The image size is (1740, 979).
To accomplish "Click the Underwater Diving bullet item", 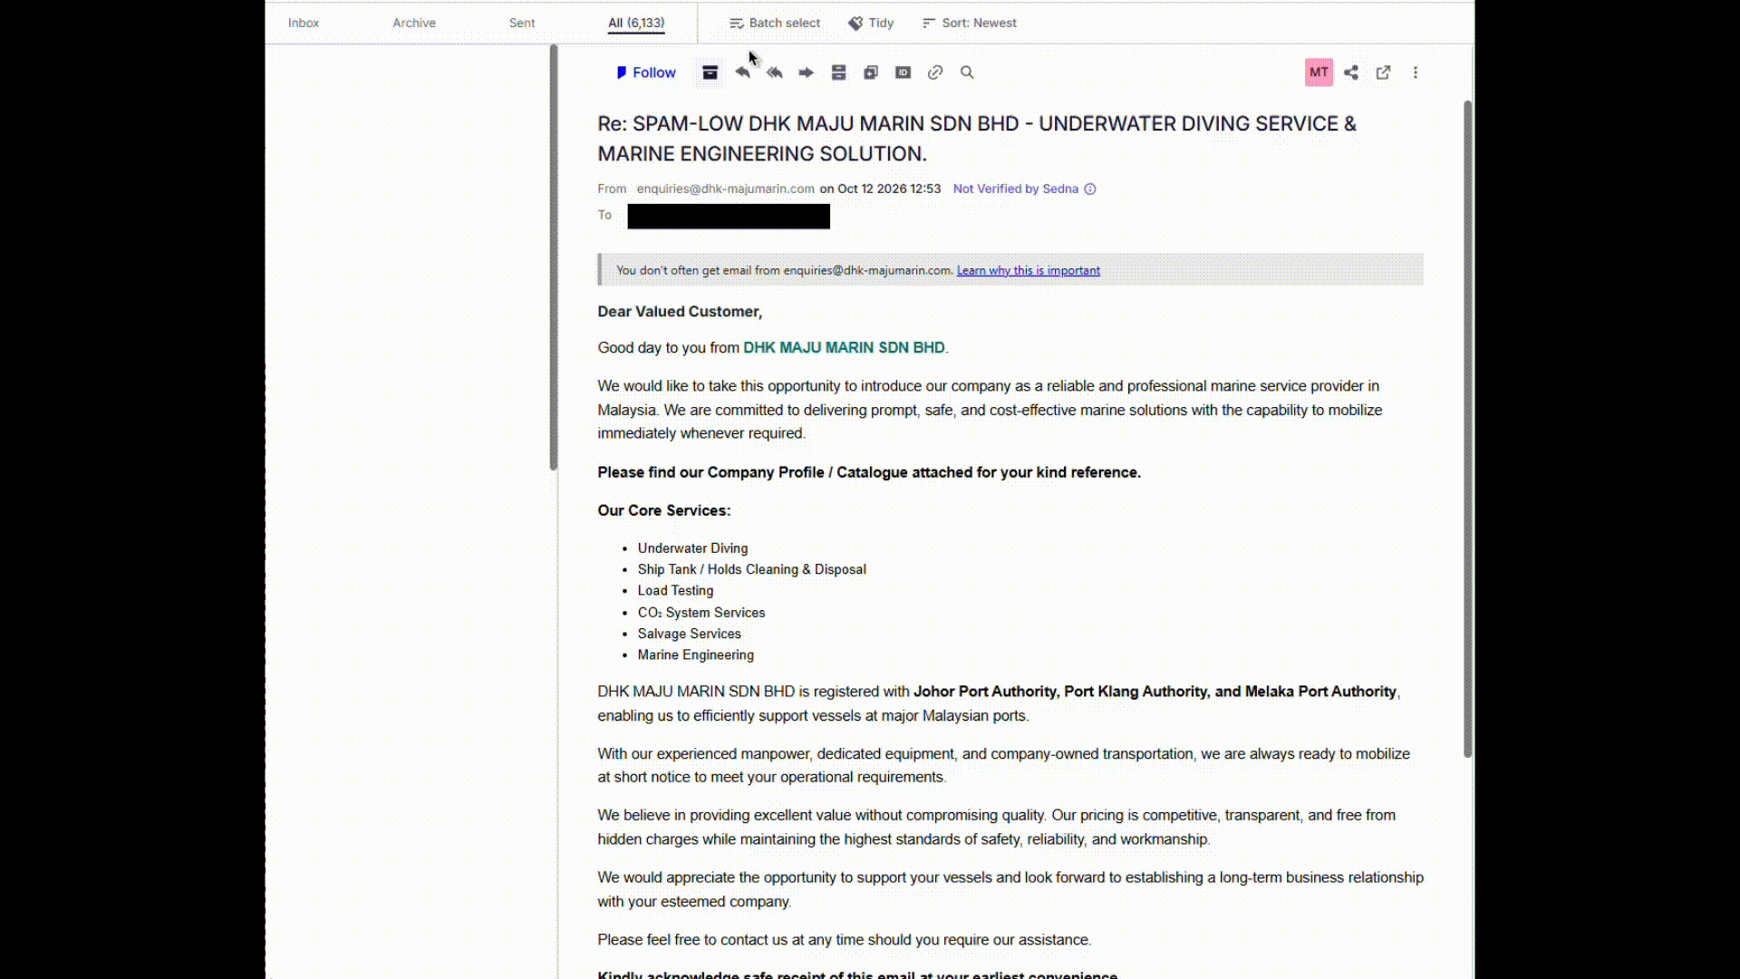I will [x=692, y=548].
